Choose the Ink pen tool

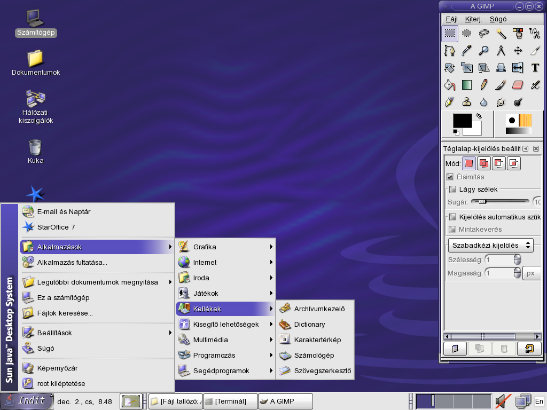tap(450, 102)
